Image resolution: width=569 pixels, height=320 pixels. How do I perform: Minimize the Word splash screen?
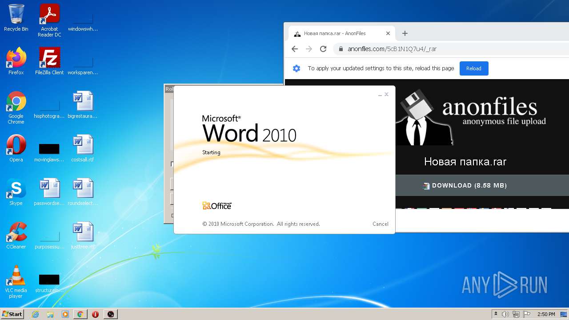point(380,95)
